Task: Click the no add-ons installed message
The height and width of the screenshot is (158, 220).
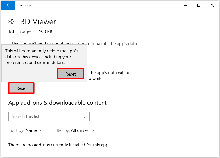Action: pyautogui.click(x=59, y=145)
